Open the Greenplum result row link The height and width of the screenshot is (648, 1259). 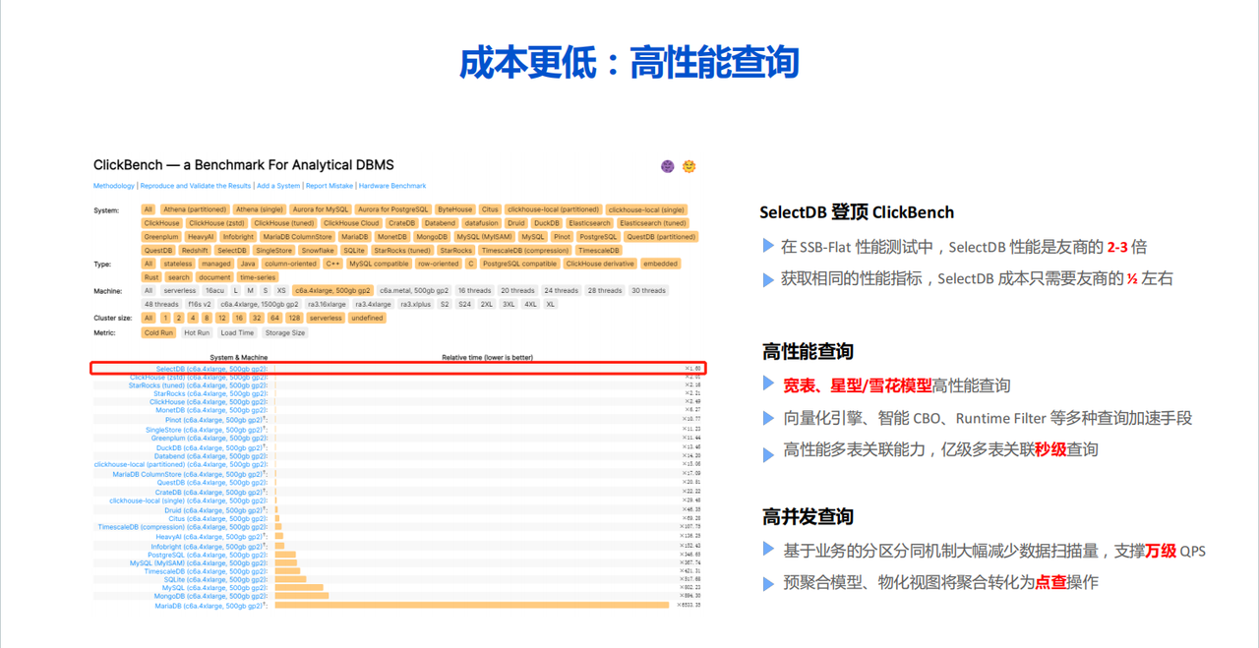click(209, 439)
